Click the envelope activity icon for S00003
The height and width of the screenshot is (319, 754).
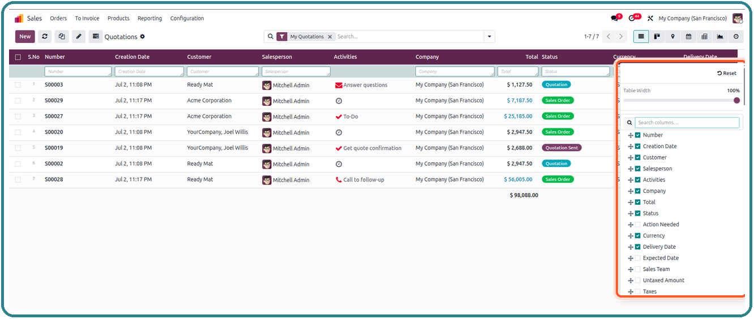coord(339,85)
